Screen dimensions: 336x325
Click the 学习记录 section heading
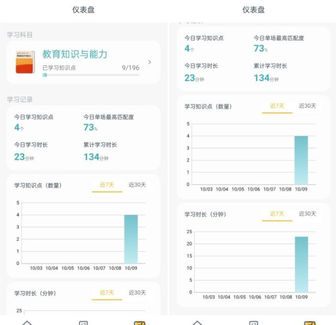coord(19,99)
